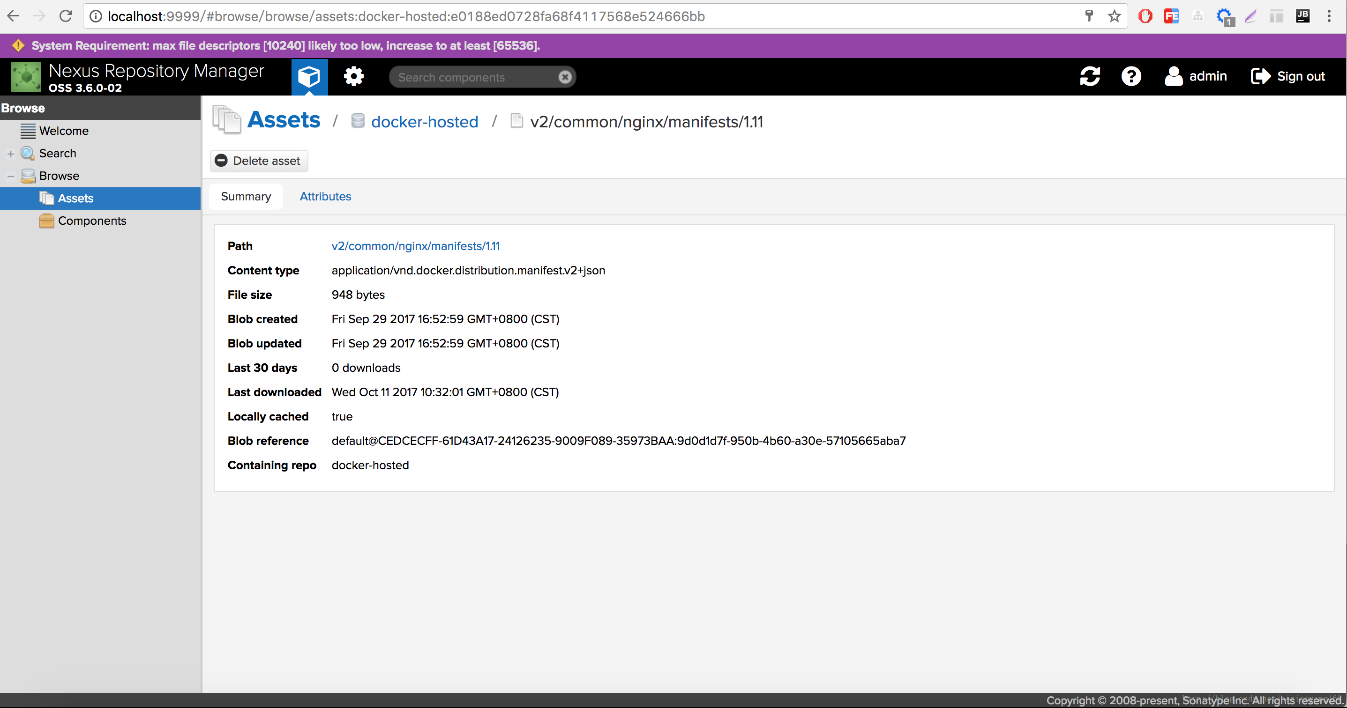Viewport: 1347px width, 708px height.
Task: Click the browser address bar URL
Action: 406,16
